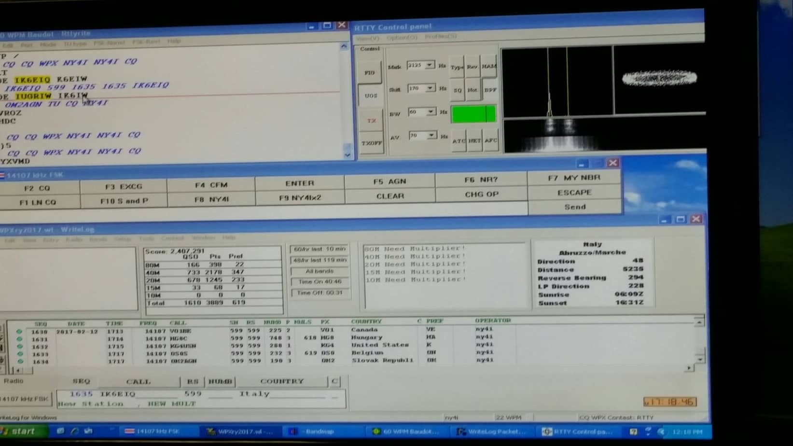The image size is (793, 446).
Task: Click the HAM defaults button
Action: [489, 67]
